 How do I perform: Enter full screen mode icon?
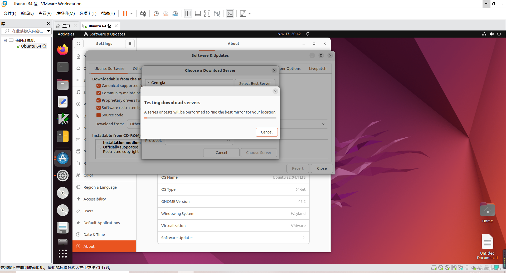[x=207, y=13]
